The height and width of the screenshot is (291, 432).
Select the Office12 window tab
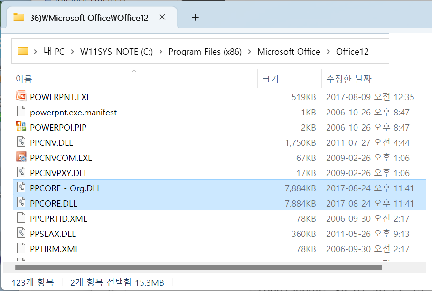pyautogui.click(x=92, y=18)
